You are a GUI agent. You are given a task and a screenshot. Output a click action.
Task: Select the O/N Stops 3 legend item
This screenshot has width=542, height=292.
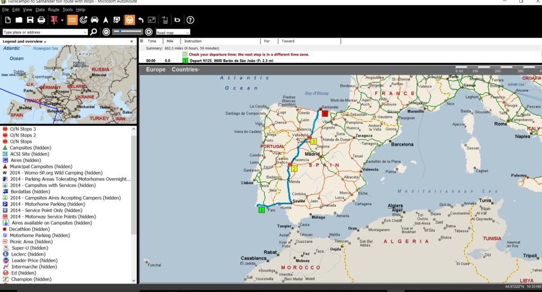23,129
